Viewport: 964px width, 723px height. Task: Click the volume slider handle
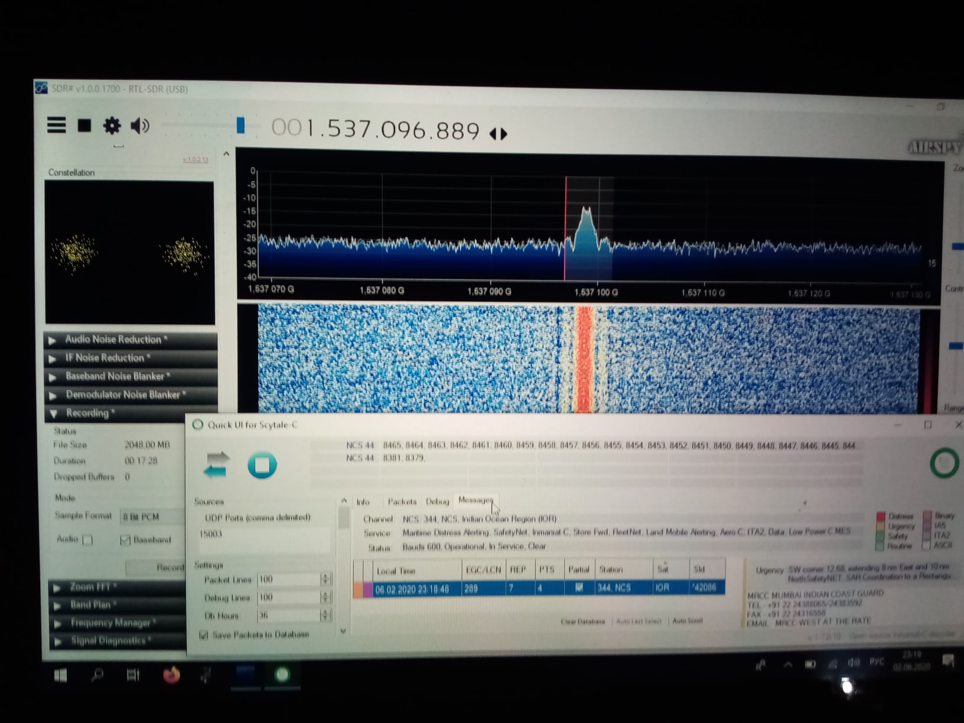tap(240, 125)
